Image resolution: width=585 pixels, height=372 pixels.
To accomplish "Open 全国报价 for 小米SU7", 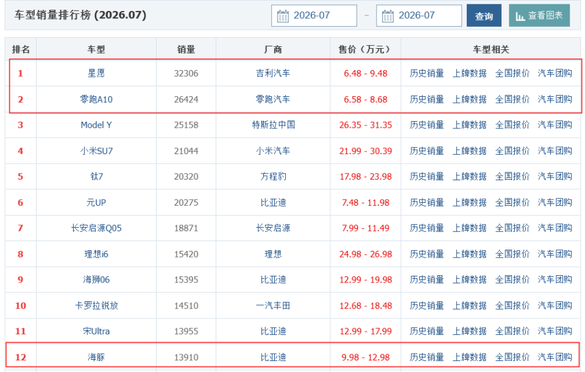I will (x=512, y=151).
